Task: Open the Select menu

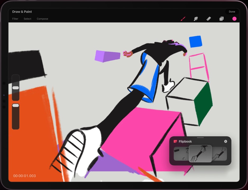Action: coord(27,19)
